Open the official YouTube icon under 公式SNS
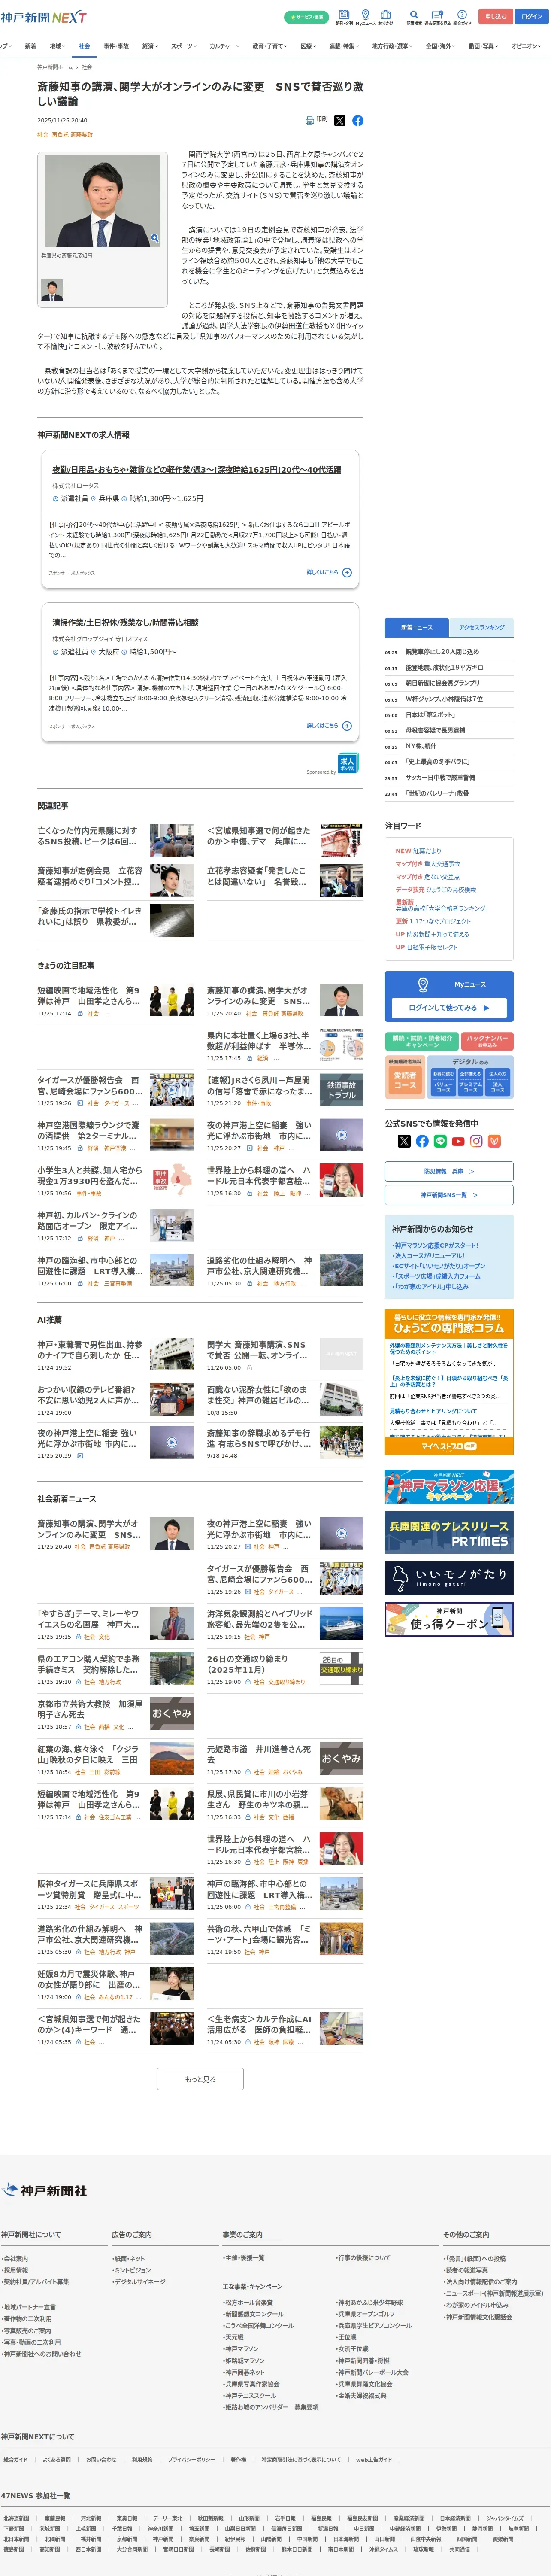Screen dimensions: 551x2576 [x=458, y=1141]
